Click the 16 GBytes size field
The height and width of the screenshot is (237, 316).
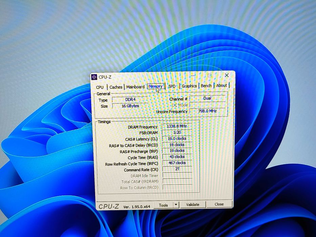click(x=130, y=106)
